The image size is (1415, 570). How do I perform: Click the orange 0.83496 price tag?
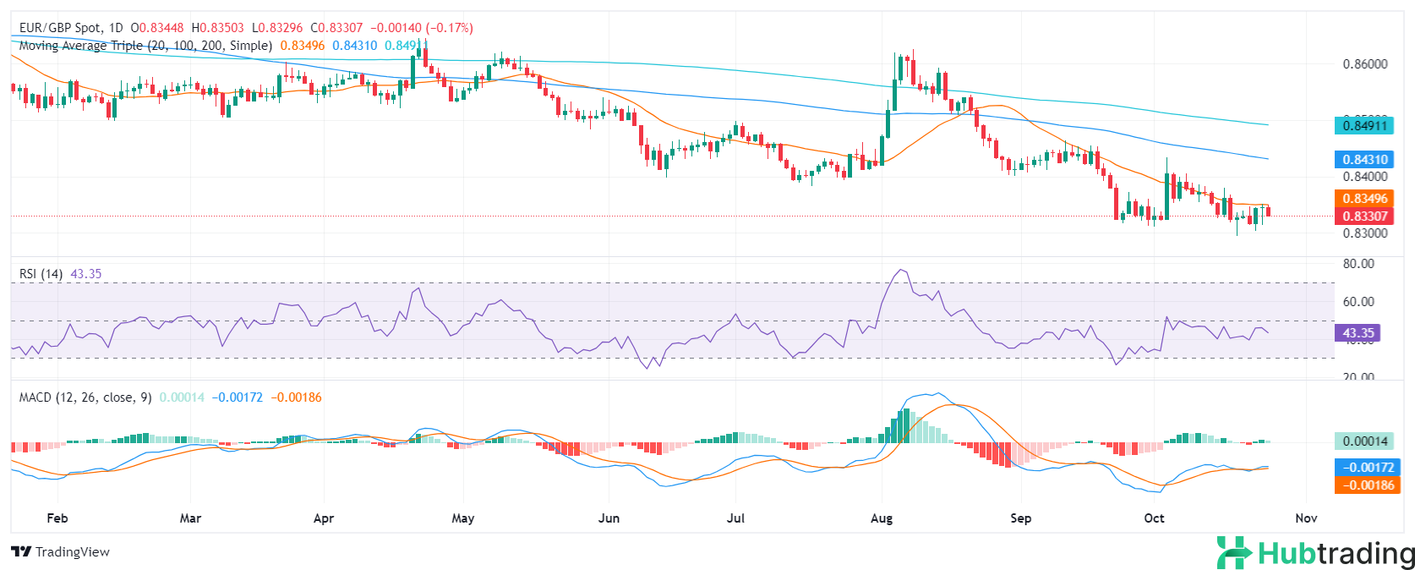point(1364,199)
